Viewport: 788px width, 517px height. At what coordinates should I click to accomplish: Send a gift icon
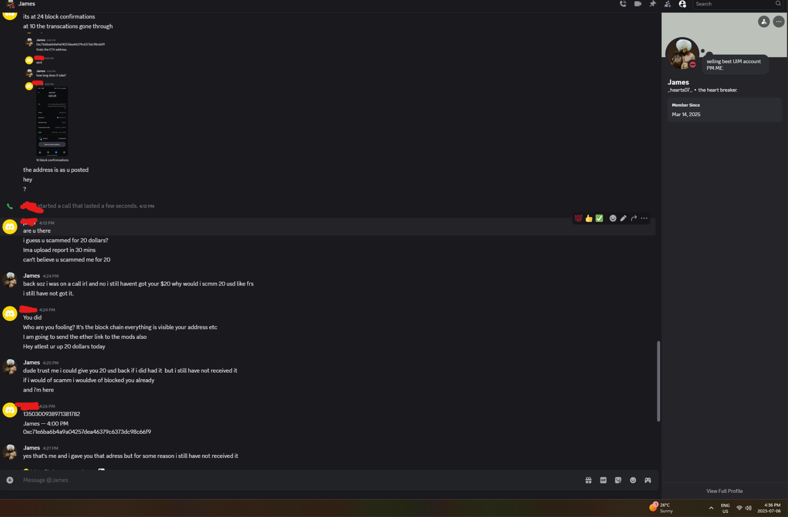tap(589, 480)
